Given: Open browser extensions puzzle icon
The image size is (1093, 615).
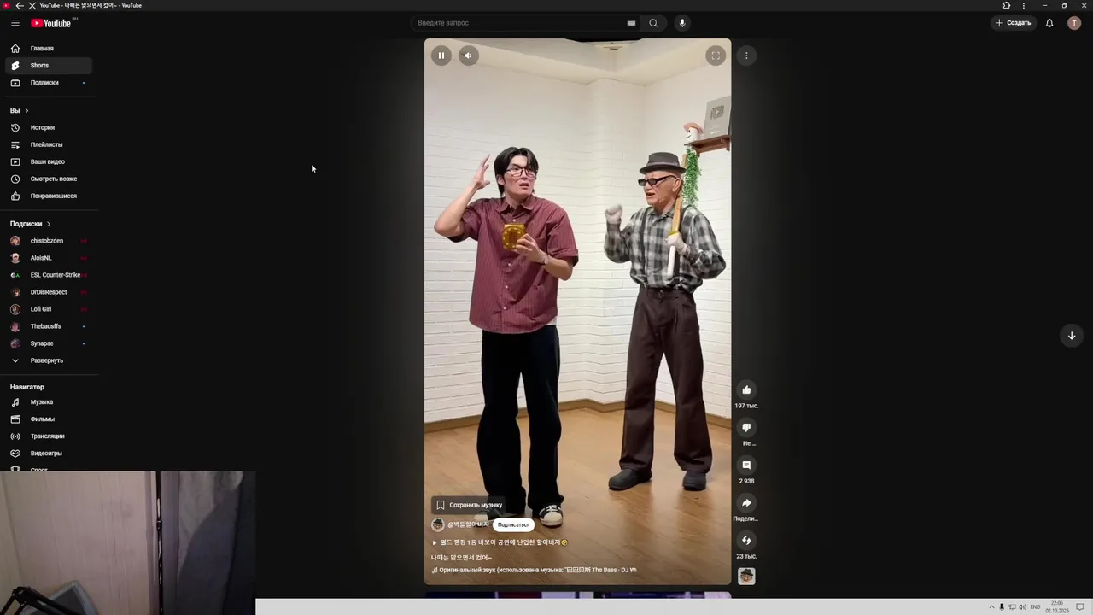Looking at the screenshot, I should point(1006,5).
